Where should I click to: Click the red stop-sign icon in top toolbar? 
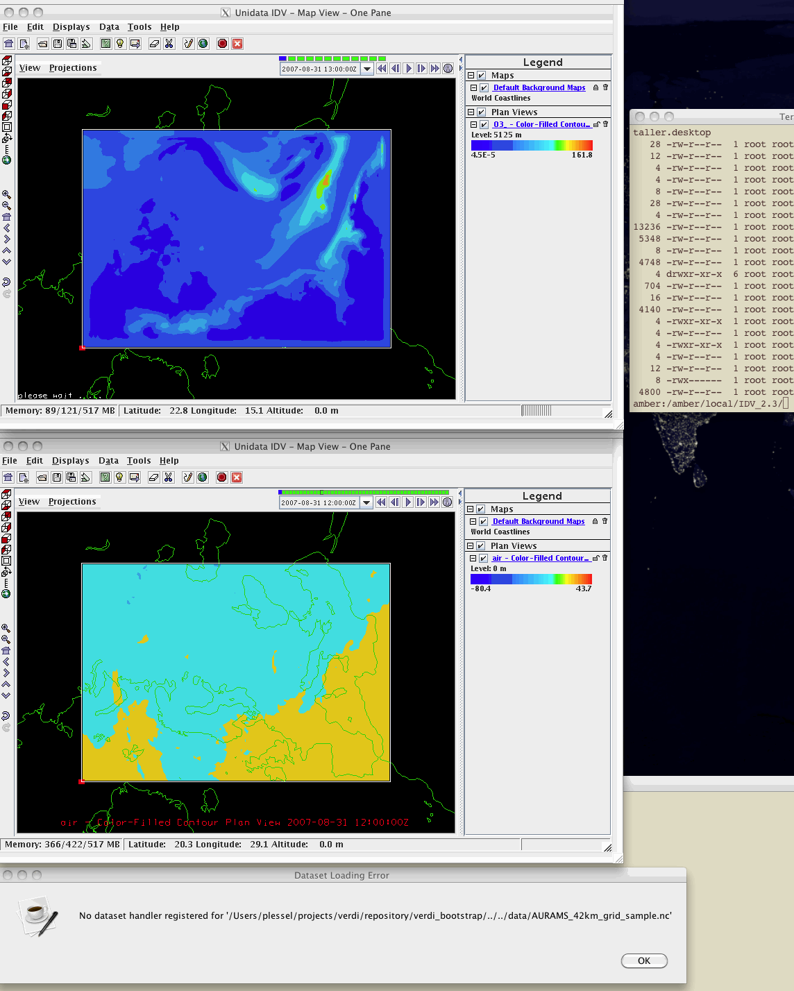tap(222, 44)
